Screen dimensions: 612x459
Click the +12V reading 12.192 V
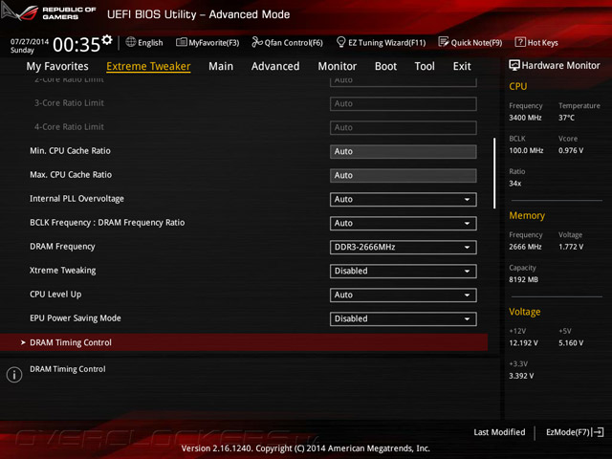523,342
